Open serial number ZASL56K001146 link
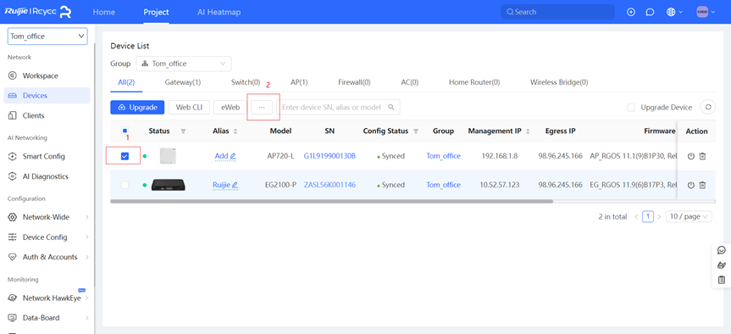 click(330, 185)
